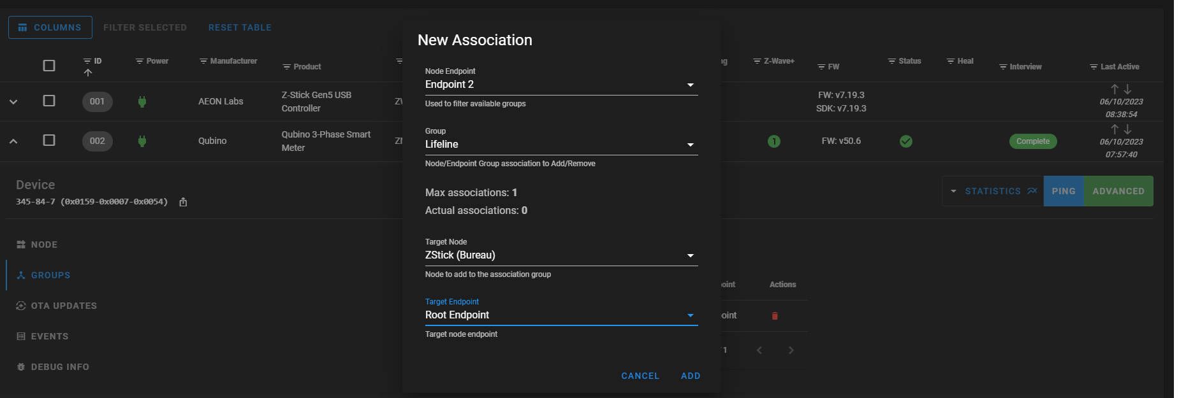Image resolution: width=1179 pixels, height=398 pixels.
Task: Click the green checkmark status icon for Qubino
Action: 905,141
